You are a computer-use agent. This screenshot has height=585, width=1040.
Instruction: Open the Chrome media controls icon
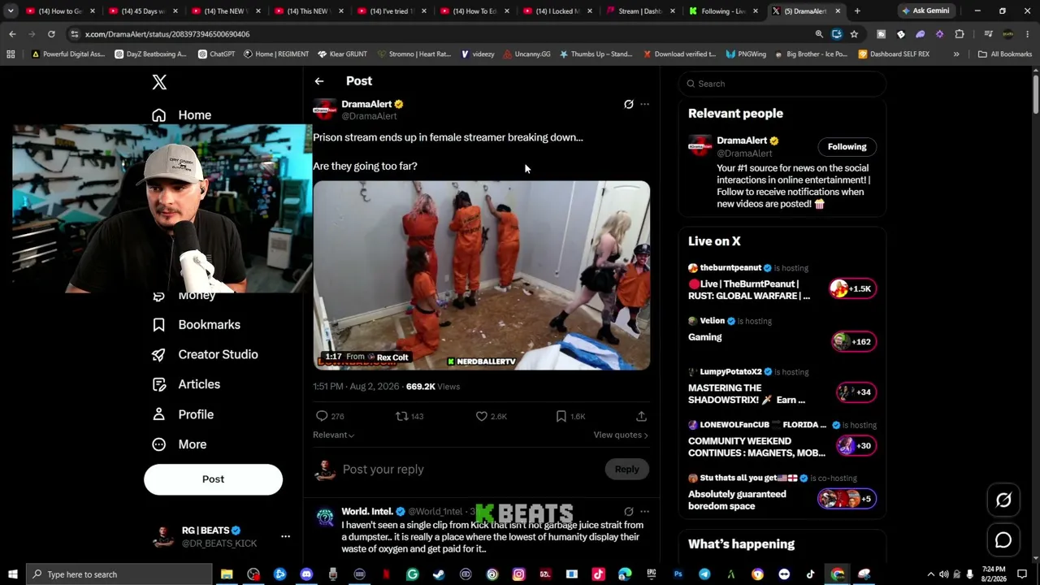[988, 34]
